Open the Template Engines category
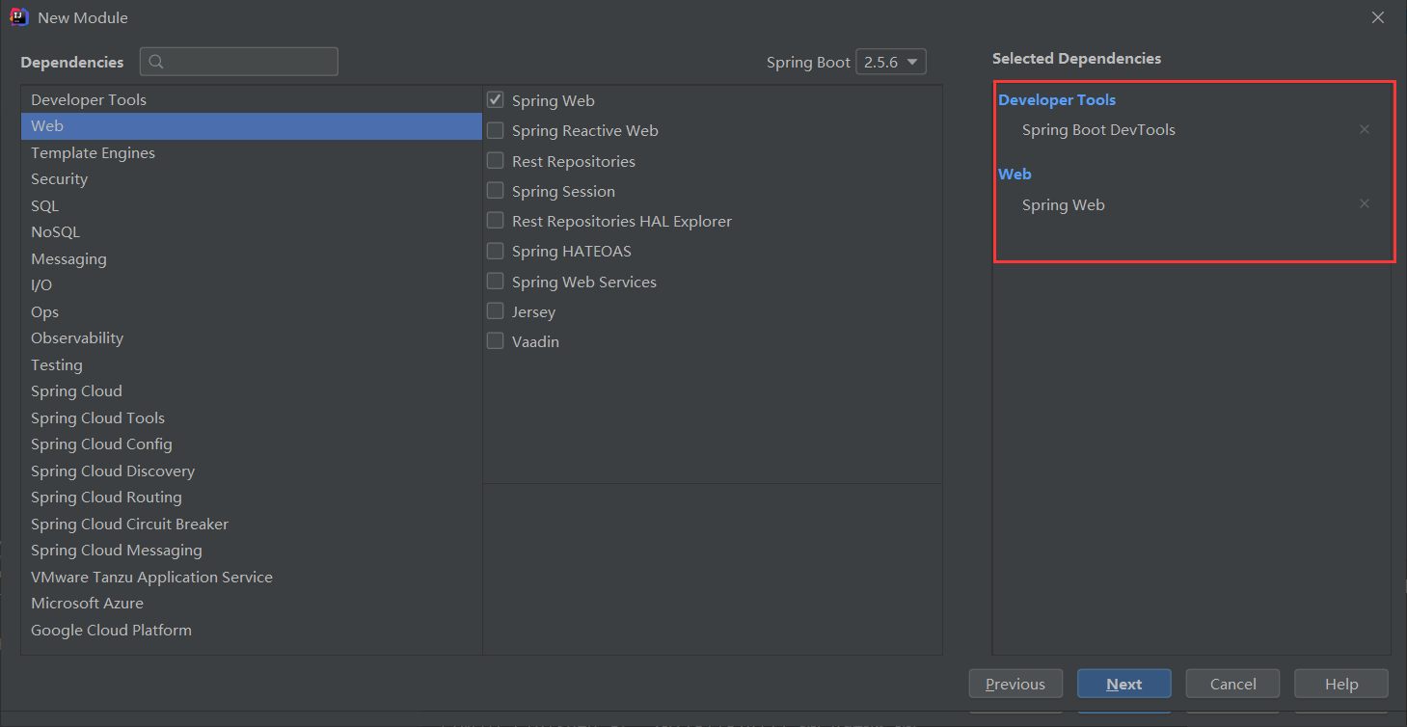Image resolution: width=1407 pixels, height=727 pixels. pyautogui.click(x=252, y=152)
